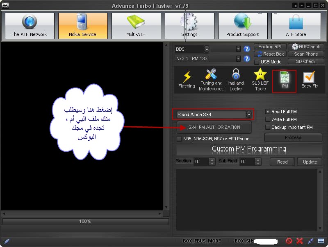
Task: Click SX4 PM AUTHORIZATION button
Action: pos(214,127)
